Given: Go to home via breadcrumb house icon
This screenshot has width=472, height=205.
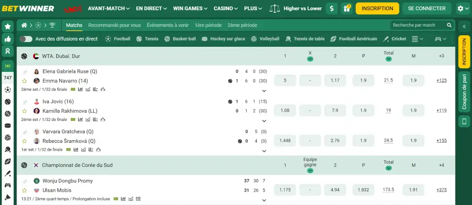Looking at the screenshot, I should [24, 25].
